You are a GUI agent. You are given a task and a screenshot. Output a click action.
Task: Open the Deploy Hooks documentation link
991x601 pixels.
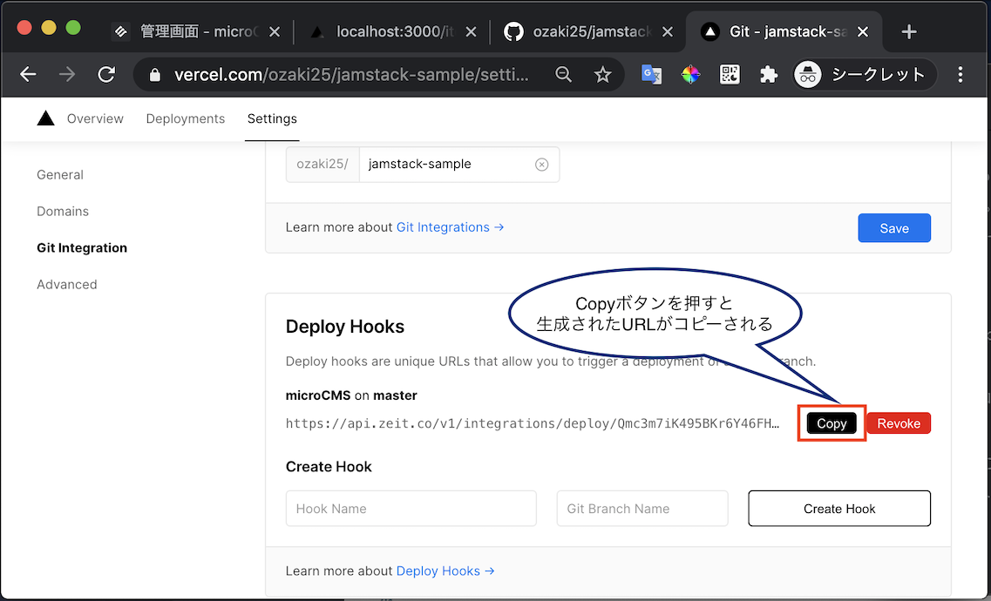[x=445, y=571]
